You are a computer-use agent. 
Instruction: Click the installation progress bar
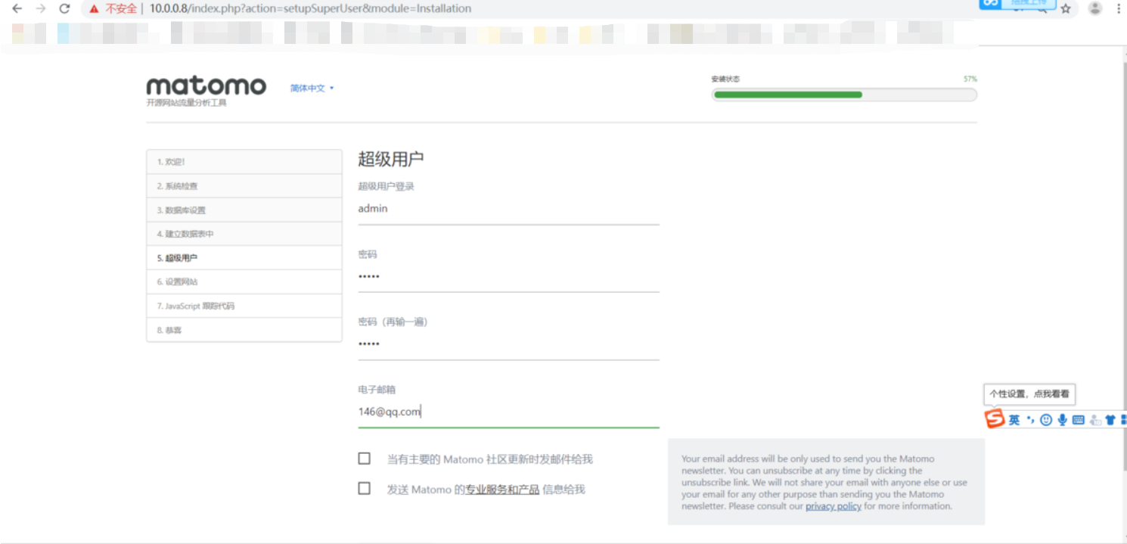coord(844,95)
